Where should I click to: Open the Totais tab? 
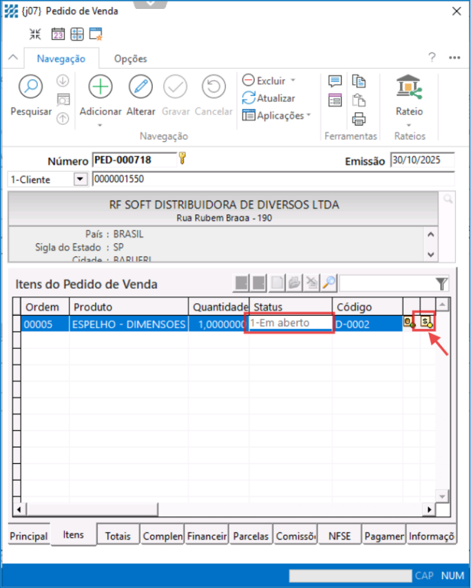tap(118, 536)
